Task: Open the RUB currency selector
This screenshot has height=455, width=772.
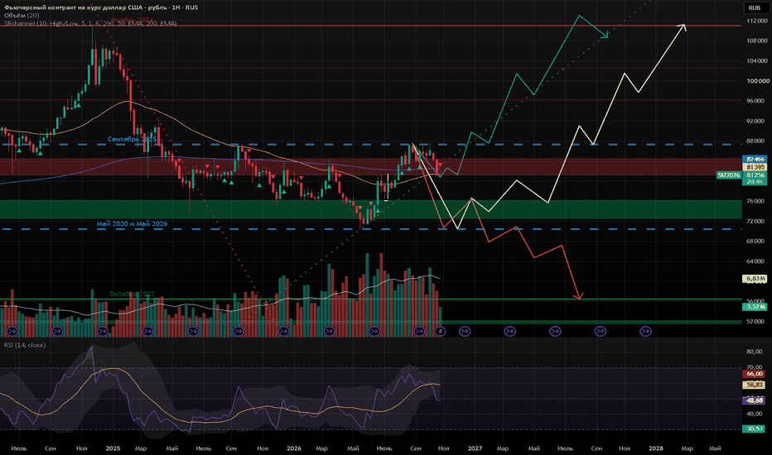Action: [755, 7]
